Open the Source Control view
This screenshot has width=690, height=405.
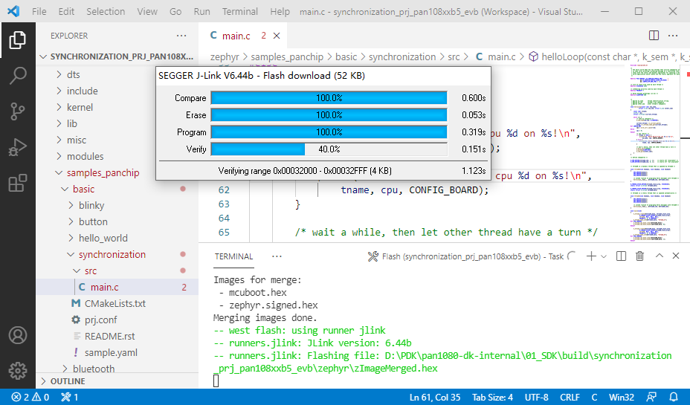point(18,111)
